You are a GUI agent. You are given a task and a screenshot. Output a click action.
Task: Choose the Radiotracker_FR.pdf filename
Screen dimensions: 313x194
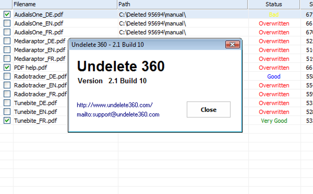(41, 94)
